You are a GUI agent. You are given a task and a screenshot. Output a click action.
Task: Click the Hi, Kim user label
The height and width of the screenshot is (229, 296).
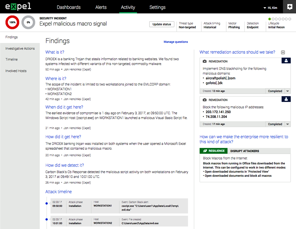pyautogui.click(x=272, y=8)
